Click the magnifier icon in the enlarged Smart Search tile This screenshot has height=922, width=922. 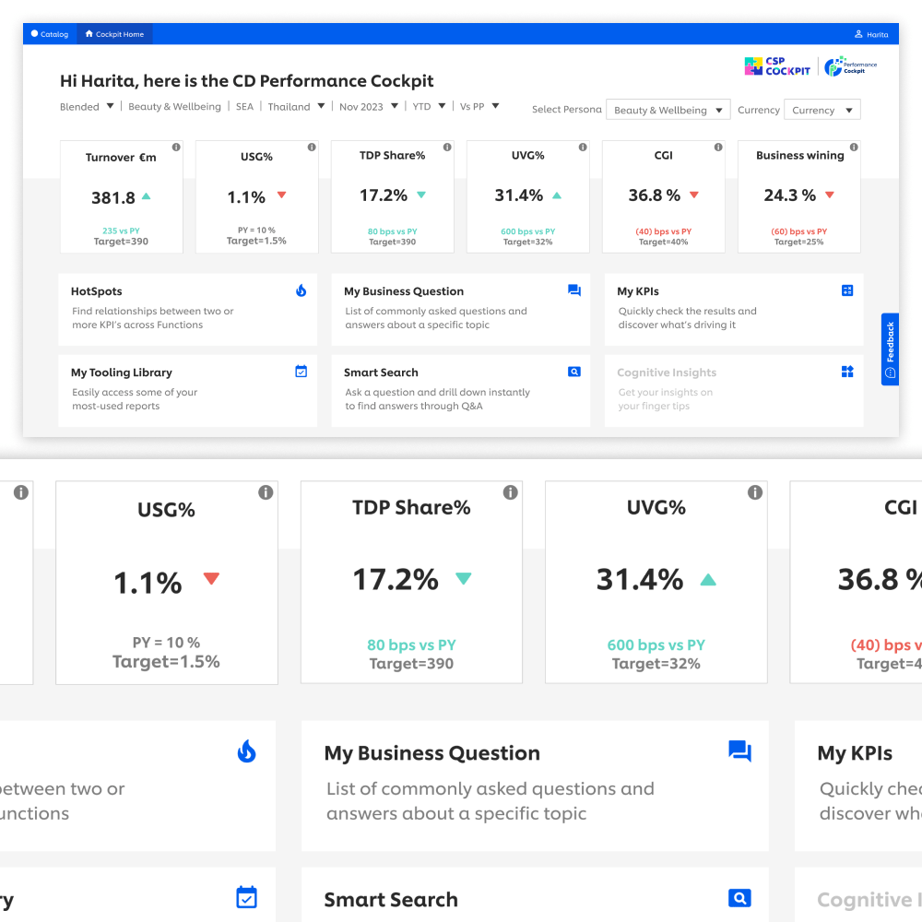click(739, 898)
